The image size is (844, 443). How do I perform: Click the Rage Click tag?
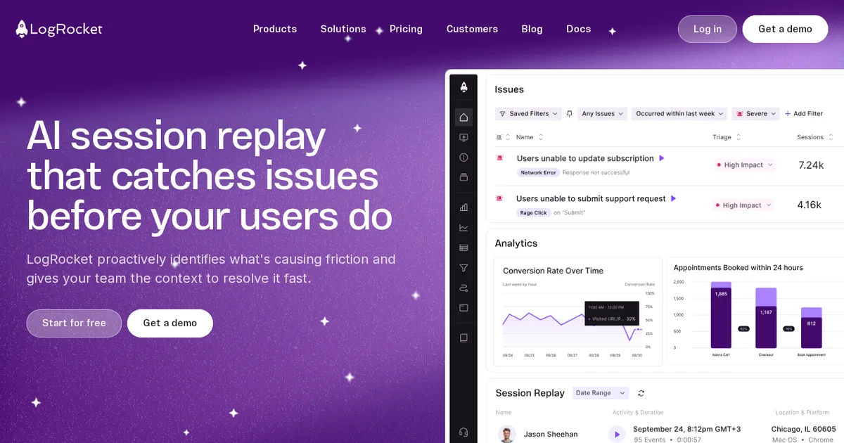(533, 212)
